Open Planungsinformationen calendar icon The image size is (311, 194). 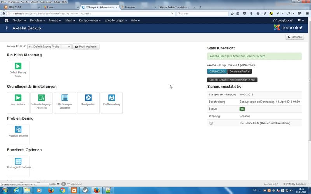[x=18, y=161]
